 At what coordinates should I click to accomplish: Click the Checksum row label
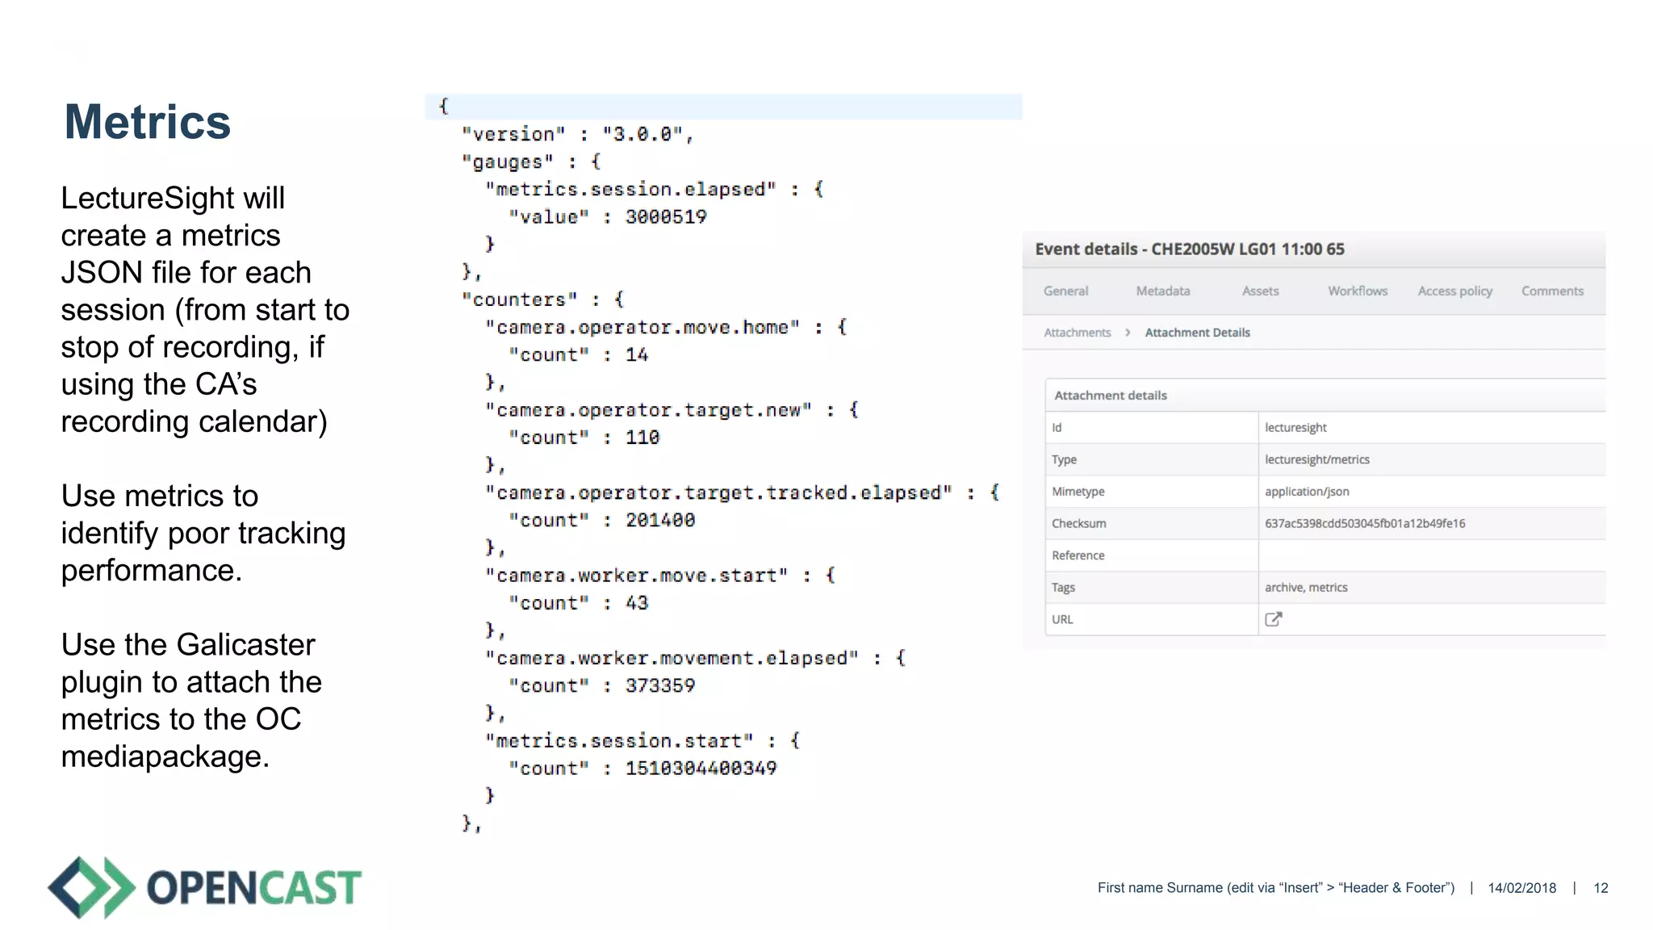[1078, 523]
